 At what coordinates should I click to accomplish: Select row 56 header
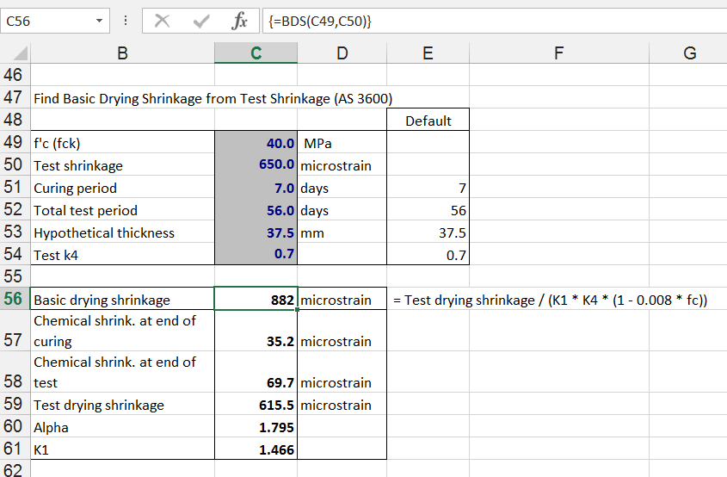coord(15,300)
